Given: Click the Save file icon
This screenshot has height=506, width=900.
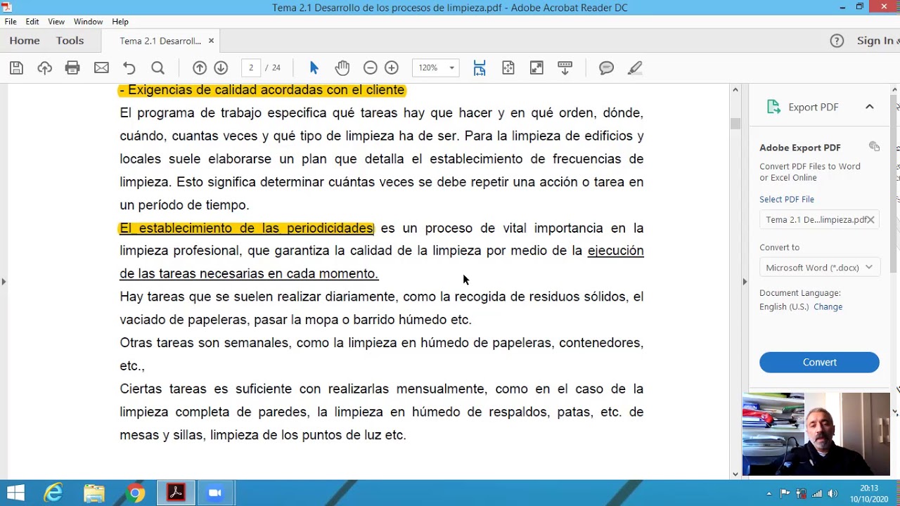Looking at the screenshot, I should (16, 68).
